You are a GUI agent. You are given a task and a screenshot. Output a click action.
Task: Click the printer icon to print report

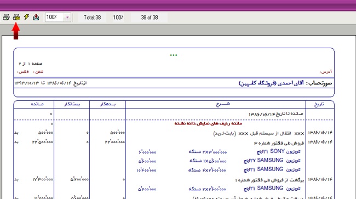point(6,17)
